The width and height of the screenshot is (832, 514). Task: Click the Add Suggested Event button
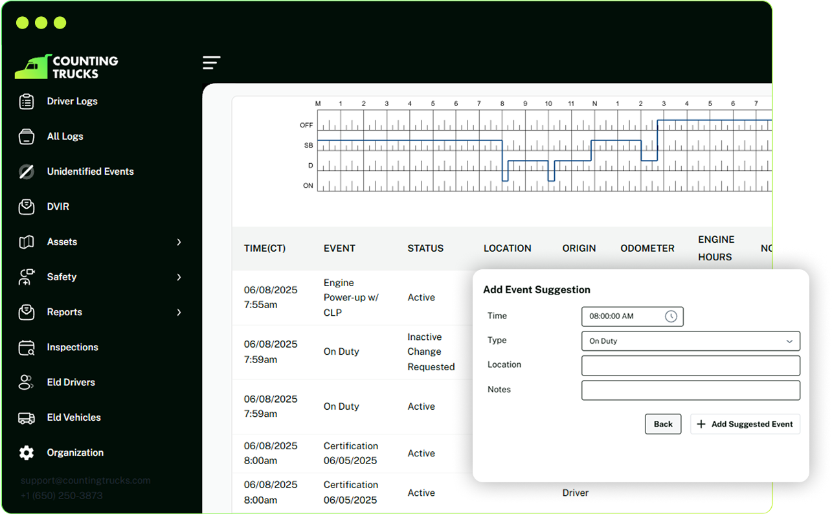[x=745, y=424]
